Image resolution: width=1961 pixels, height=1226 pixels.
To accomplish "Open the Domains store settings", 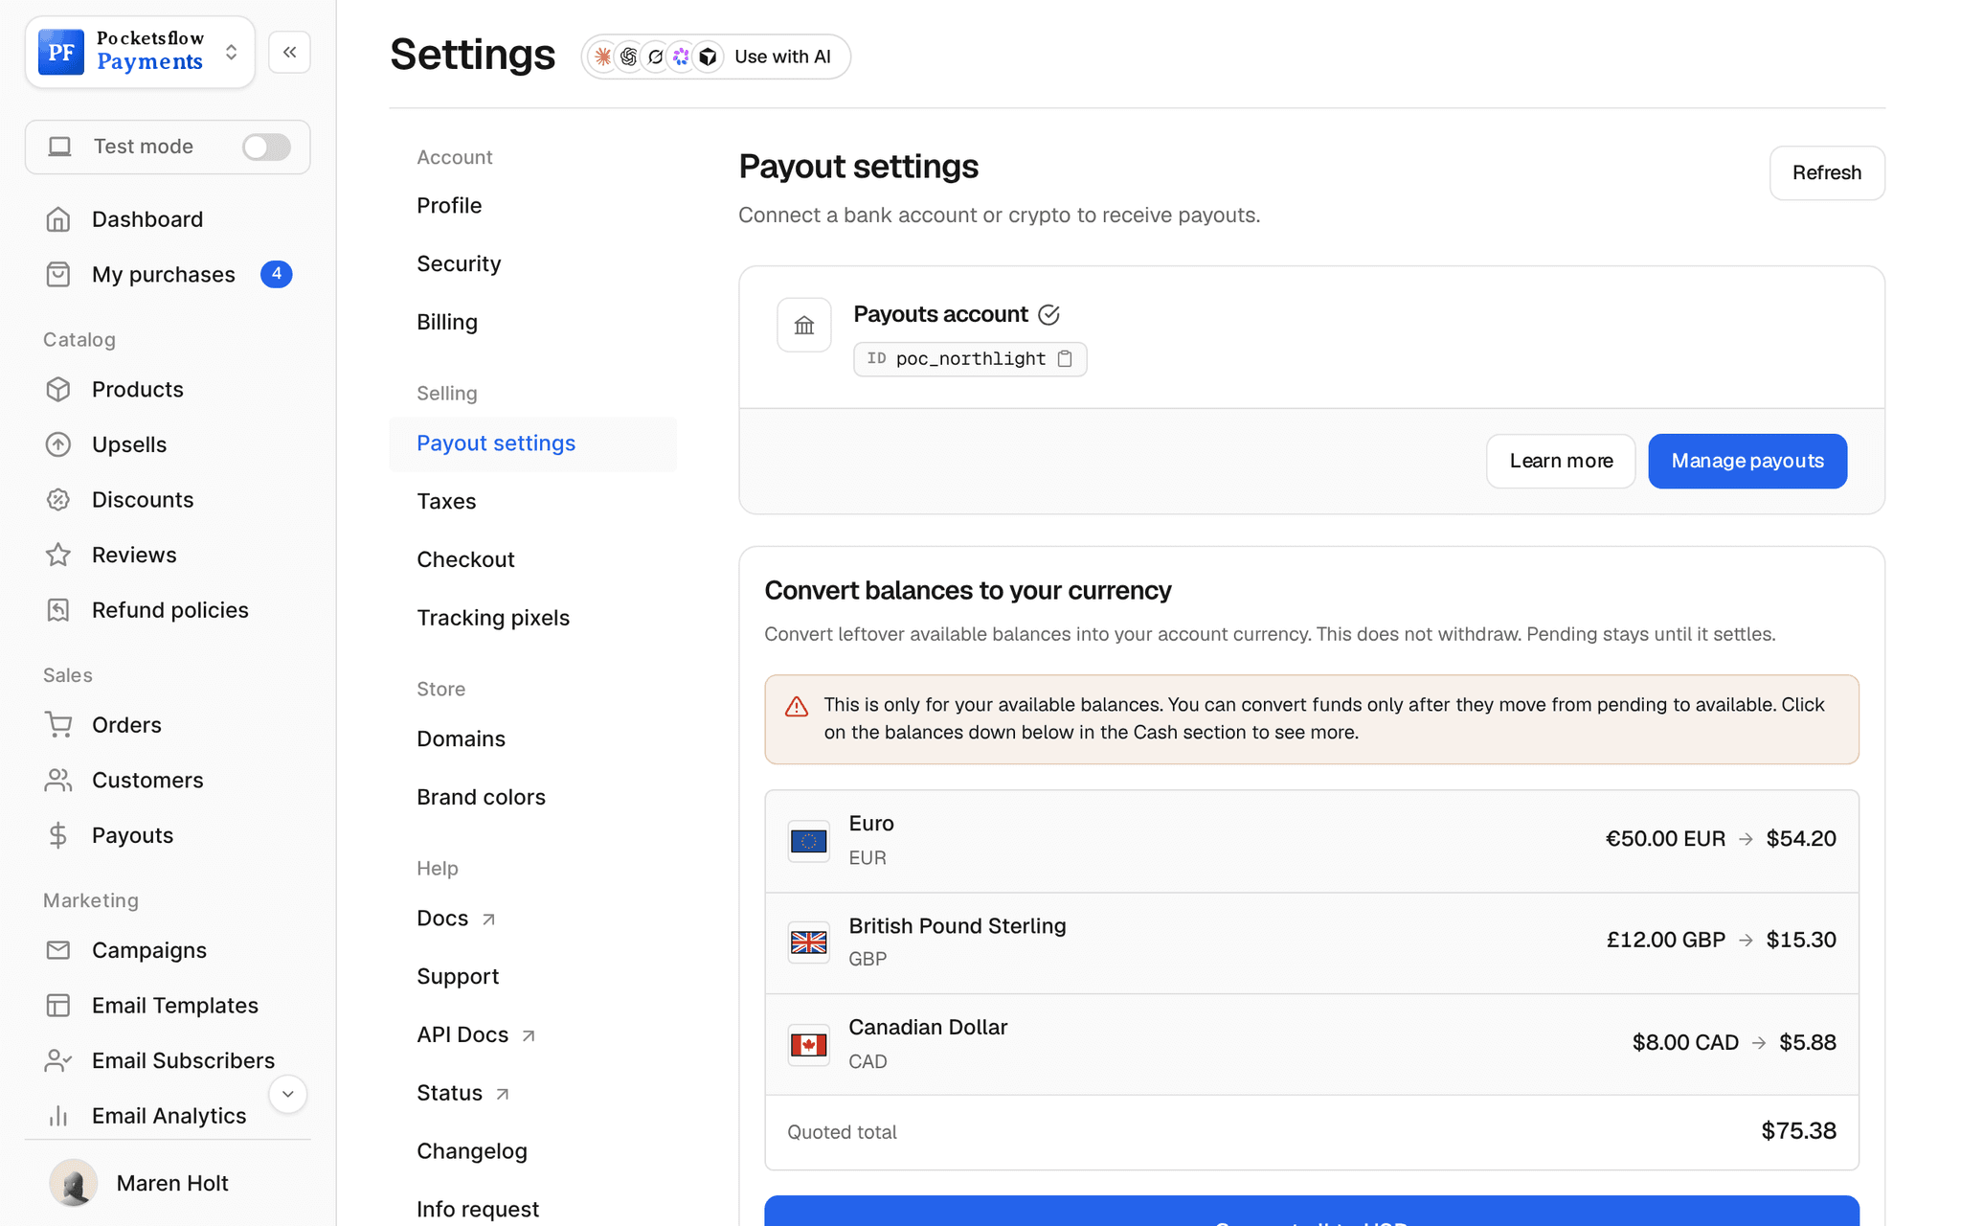I will point(461,739).
